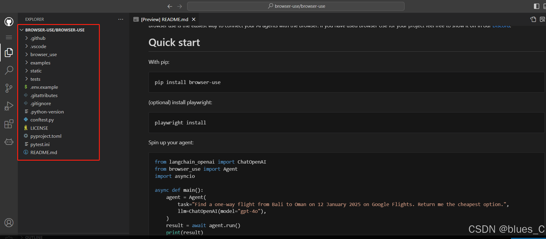Viewport: 546px width, 239px height.
Task: Select the [Preview] README.md tab
Action: (164, 19)
